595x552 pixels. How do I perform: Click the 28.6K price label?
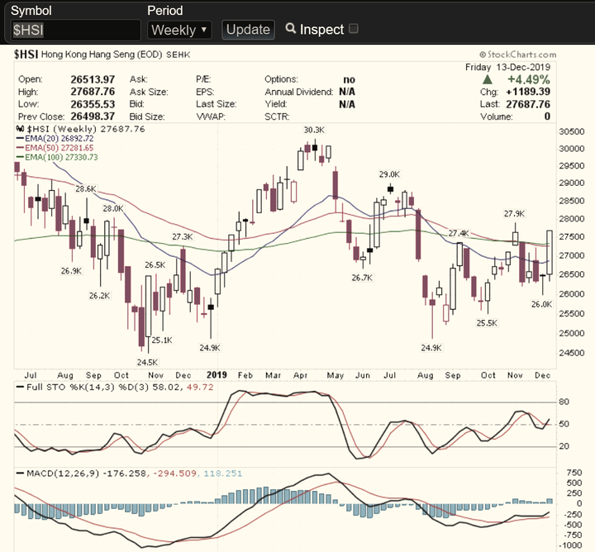(x=86, y=189)
